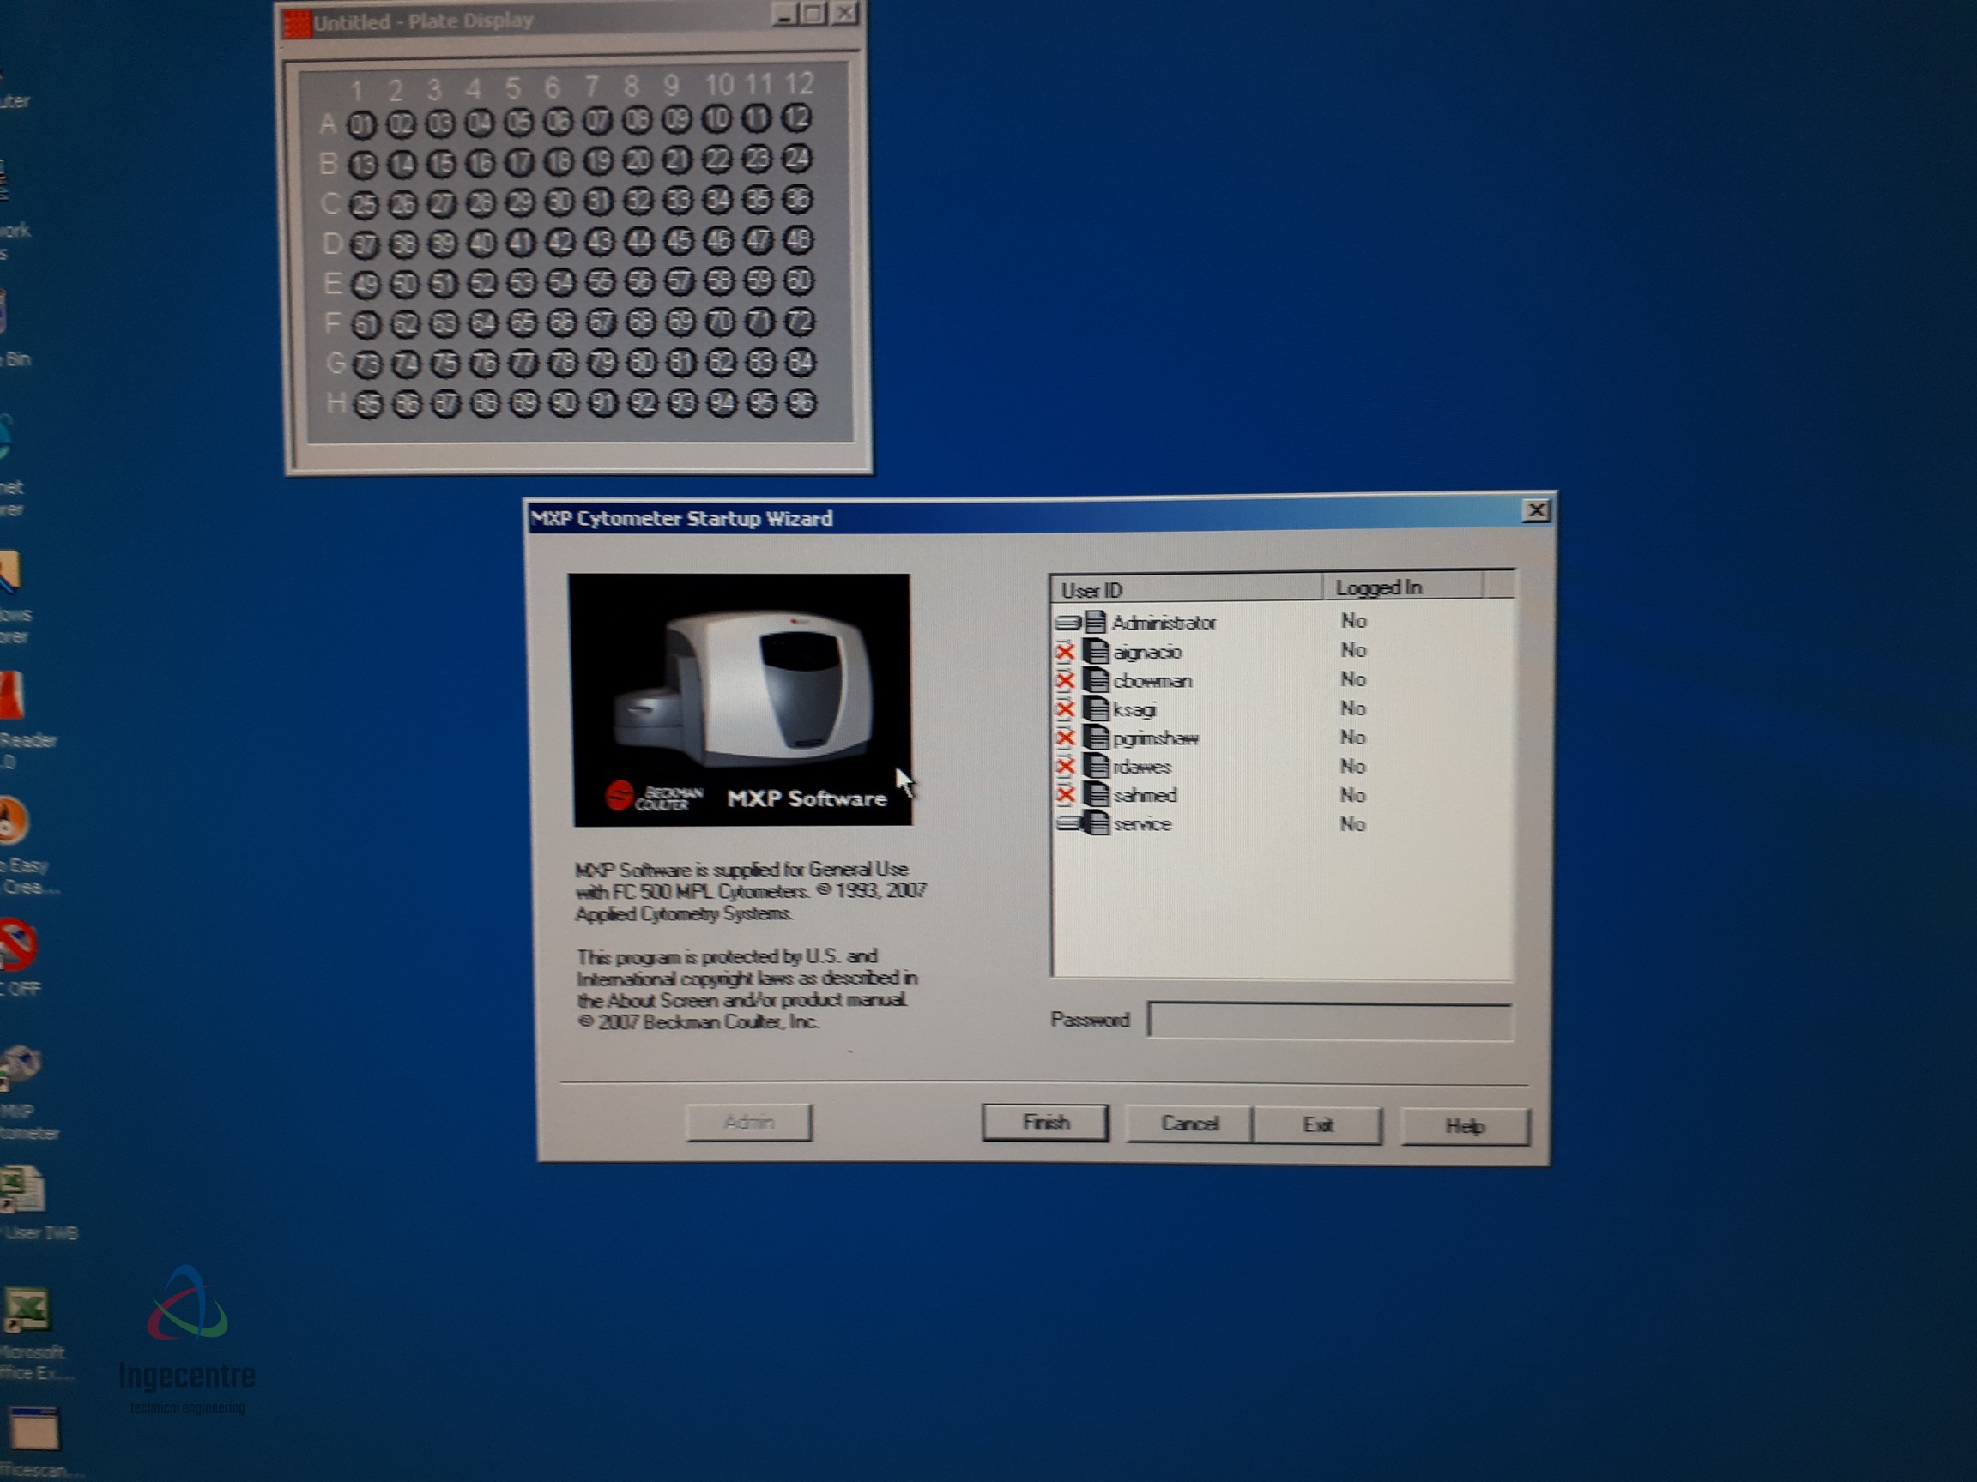The width and height of the screenshot is (1977, 1482).
Task: Click the red X icon beside sahmed
Action: pos(1066,795)
